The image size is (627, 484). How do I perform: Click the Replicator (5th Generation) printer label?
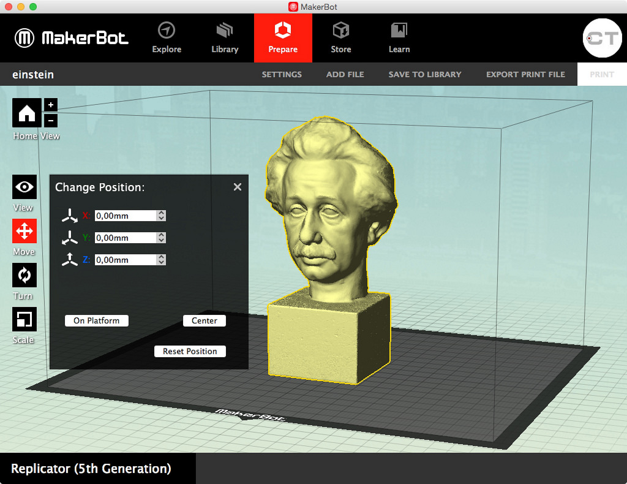click(91, 469)
